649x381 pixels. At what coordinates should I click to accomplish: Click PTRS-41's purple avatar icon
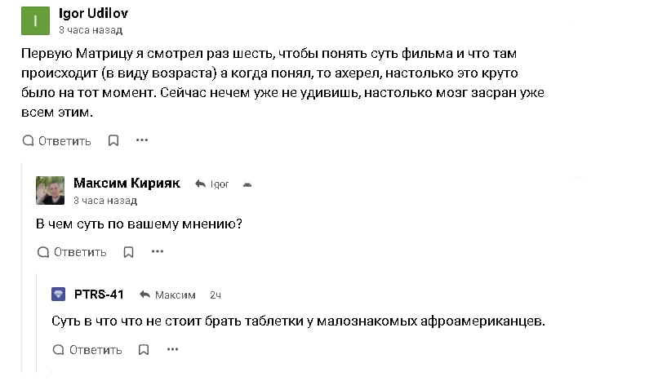[x=58, y=295]
